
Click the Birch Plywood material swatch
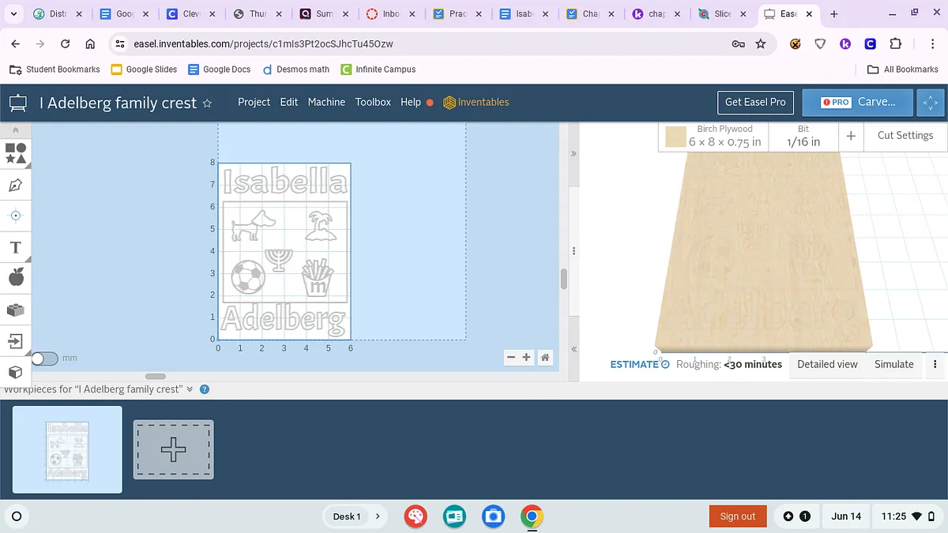click(675, 137)
